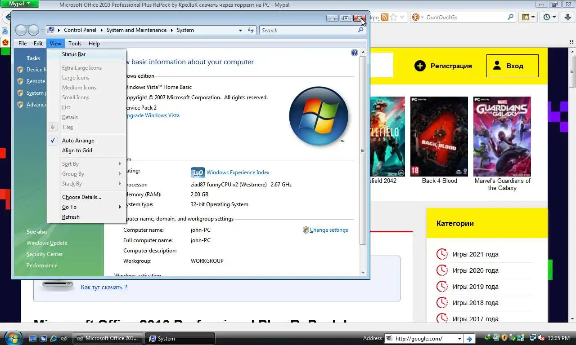
Task: Open the Mypal history clock button
Action: pos(549,17)
